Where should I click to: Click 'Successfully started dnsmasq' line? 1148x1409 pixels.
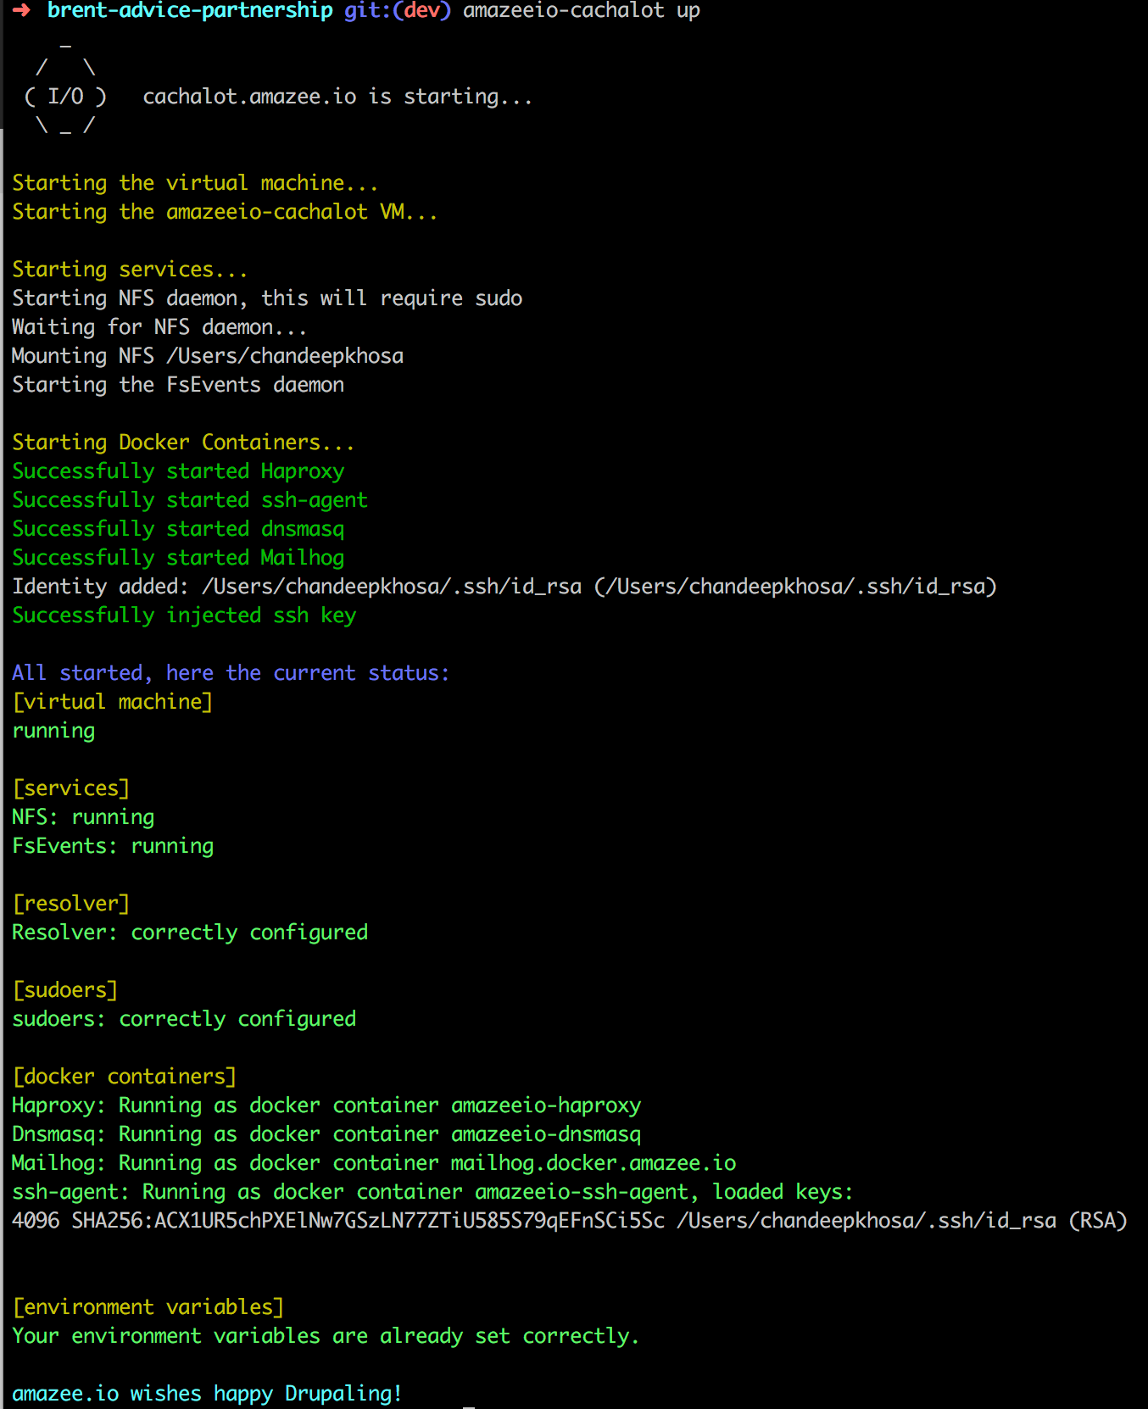point(178,529)
